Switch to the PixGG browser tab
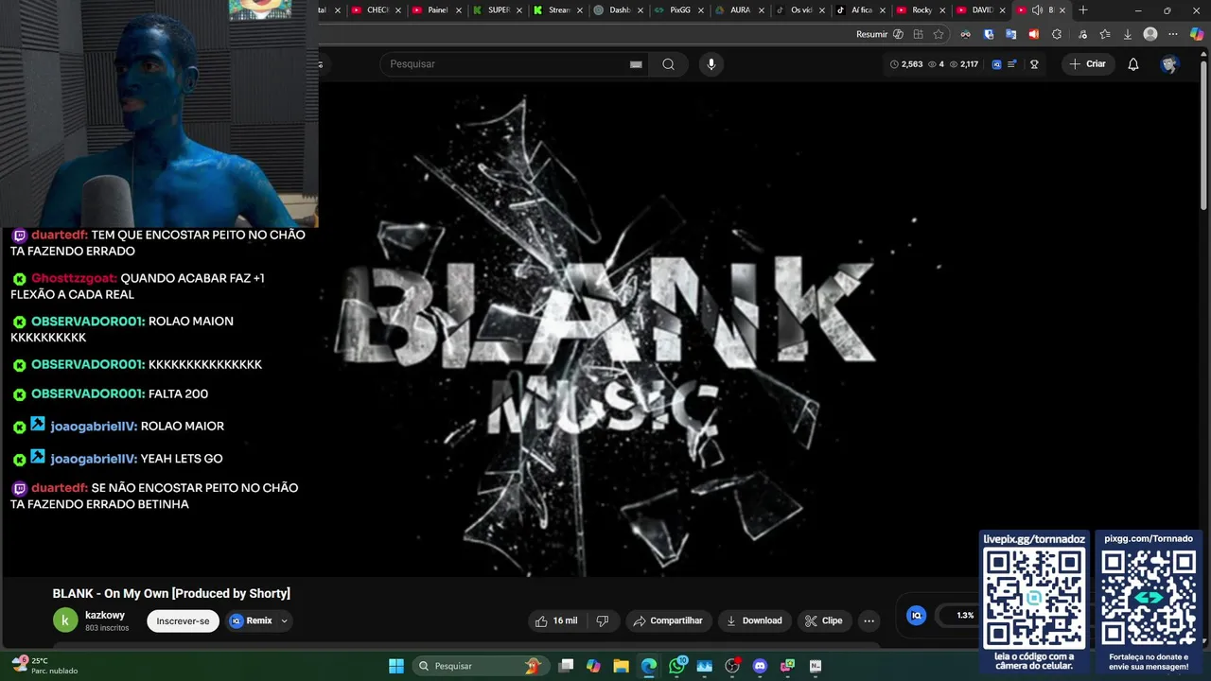The width and height of the screenshot is (1211, 681). click(678, 10)
